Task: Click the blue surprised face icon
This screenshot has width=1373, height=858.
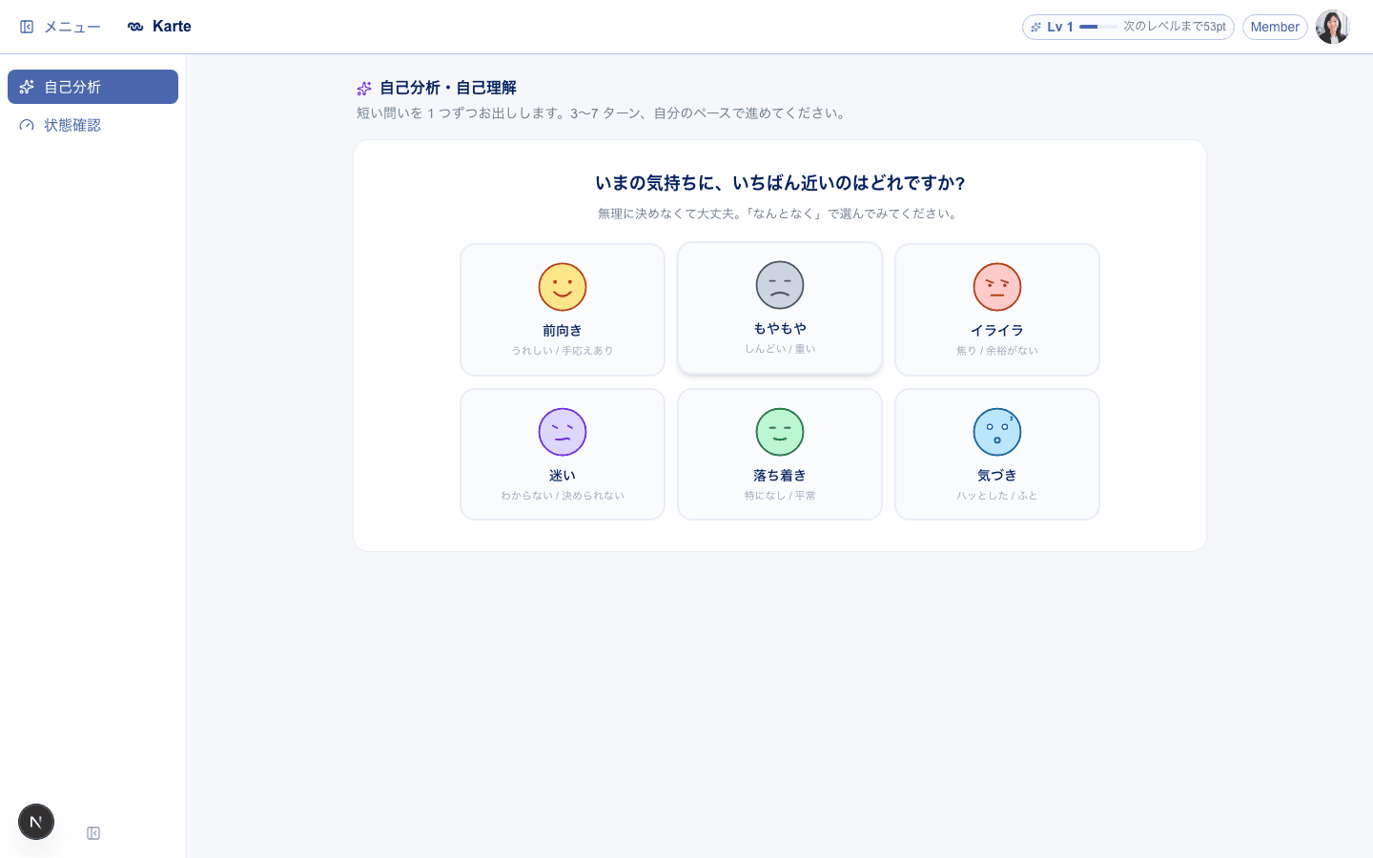Action: pyautogui.click(x=997, y=432)
